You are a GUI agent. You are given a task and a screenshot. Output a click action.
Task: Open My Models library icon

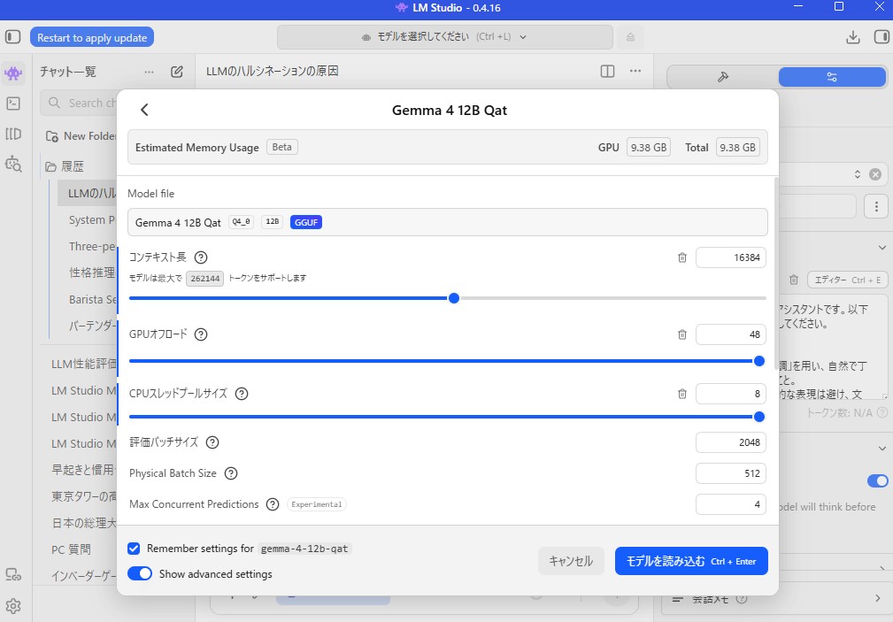click(13, 134)
